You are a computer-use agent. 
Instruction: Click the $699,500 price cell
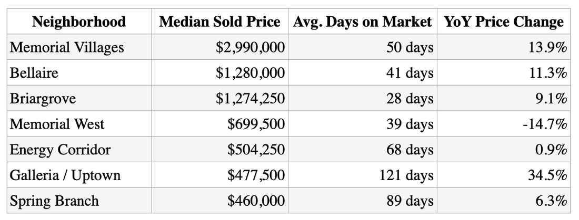tap(219, 124)
